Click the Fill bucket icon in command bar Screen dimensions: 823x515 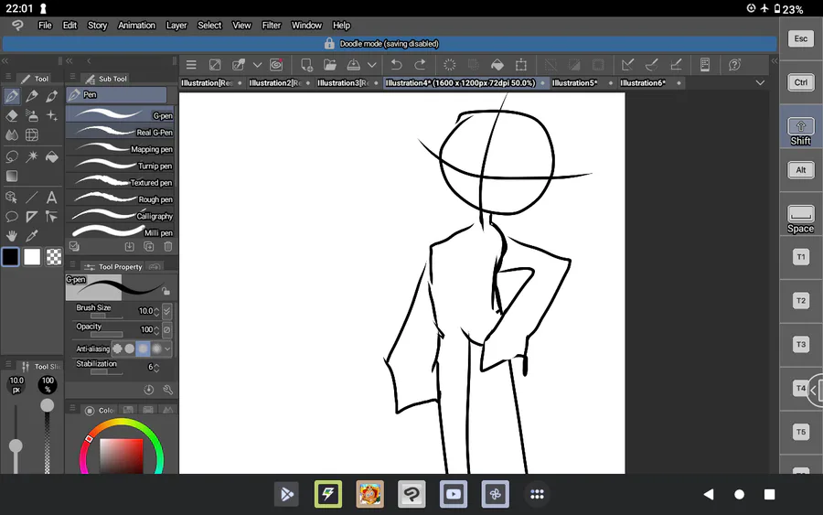coord(497,65)
